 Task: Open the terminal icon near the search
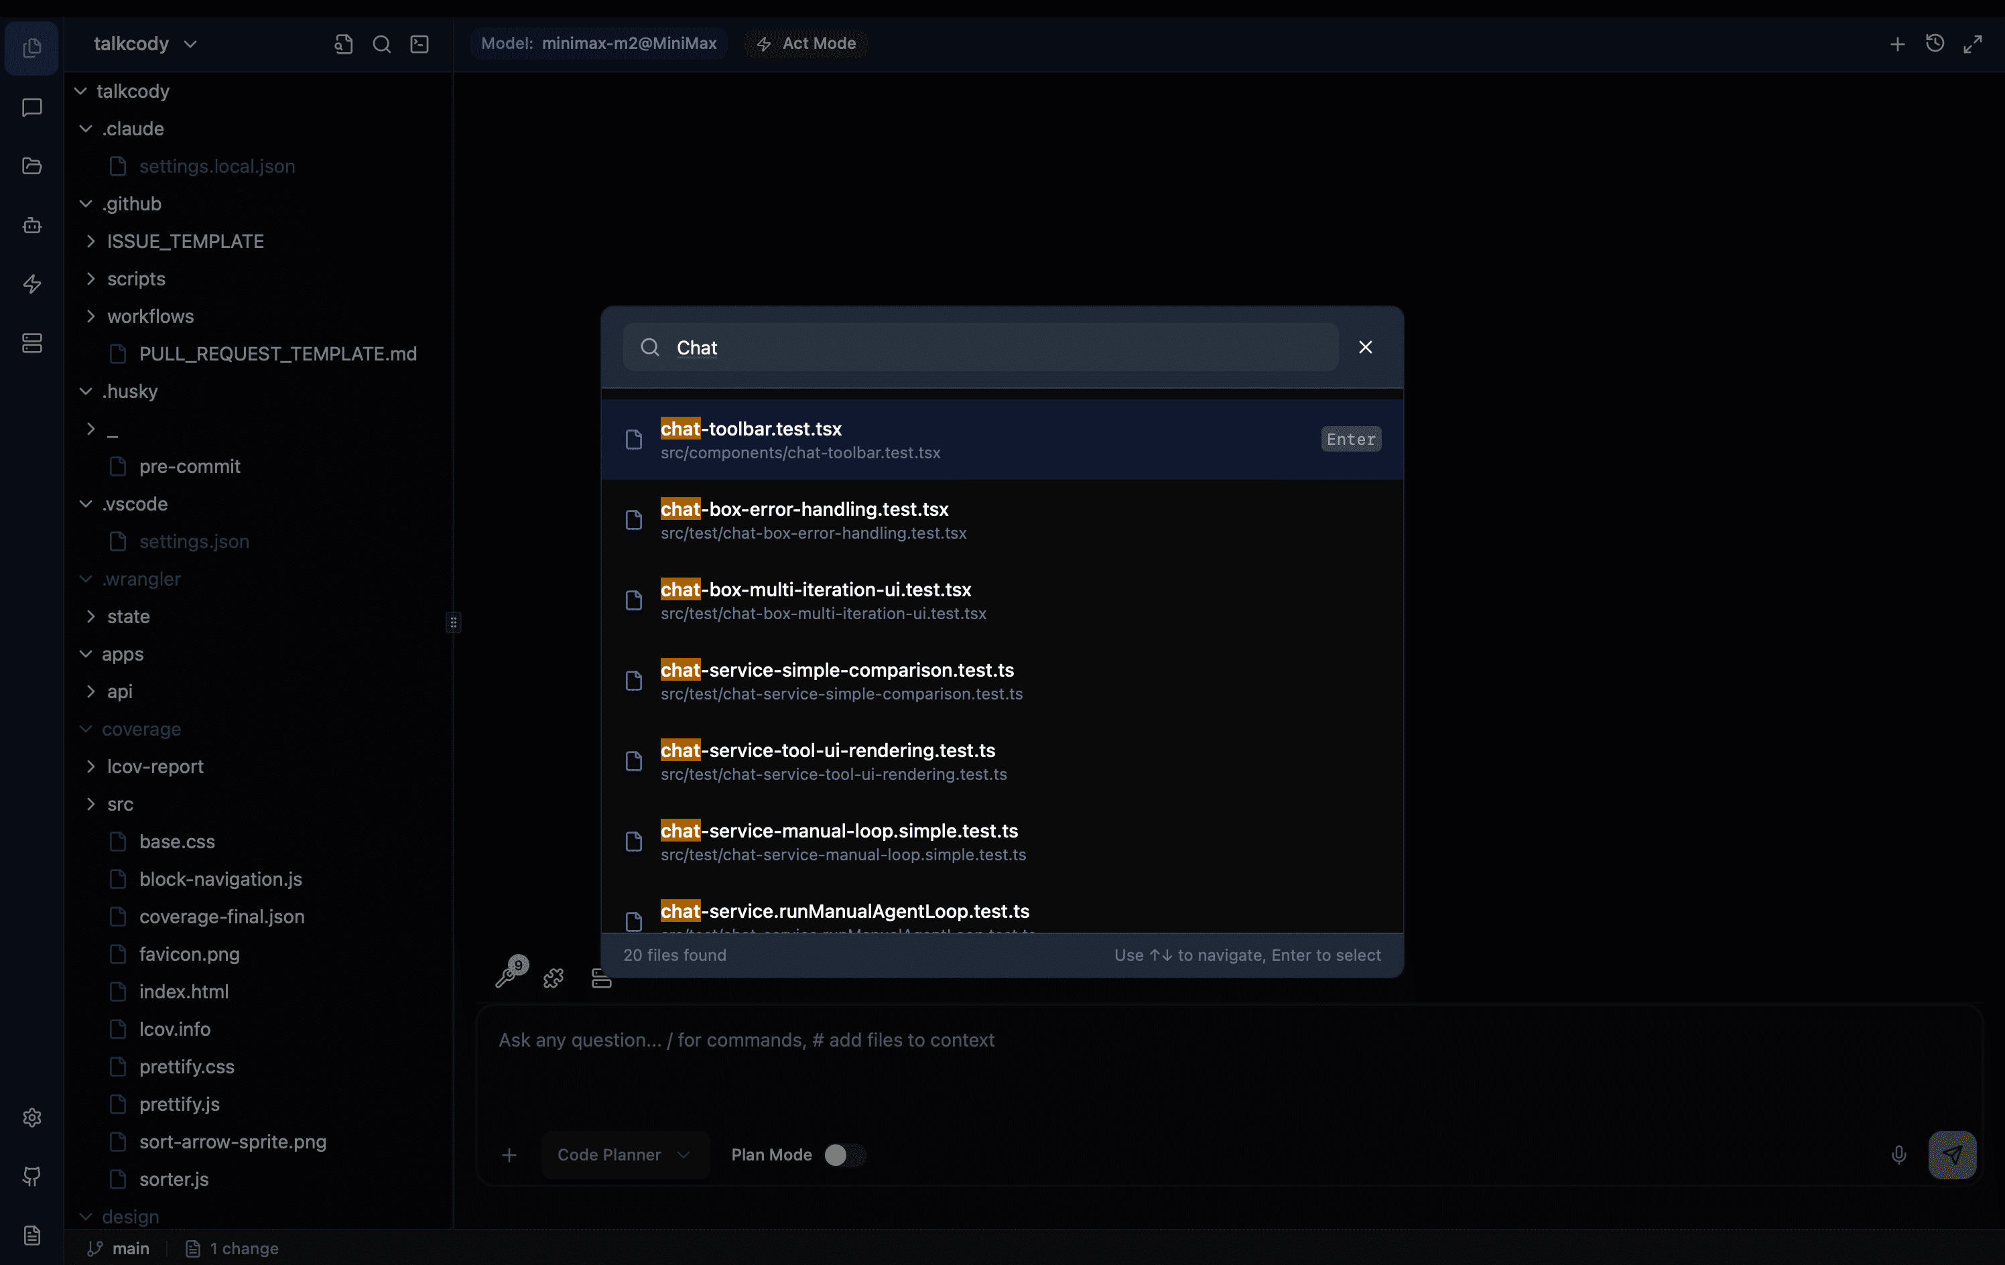pyautogui.click(x=419, y=44)
